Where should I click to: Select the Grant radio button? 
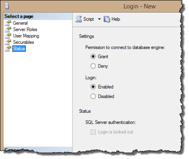tap(93, 56)
